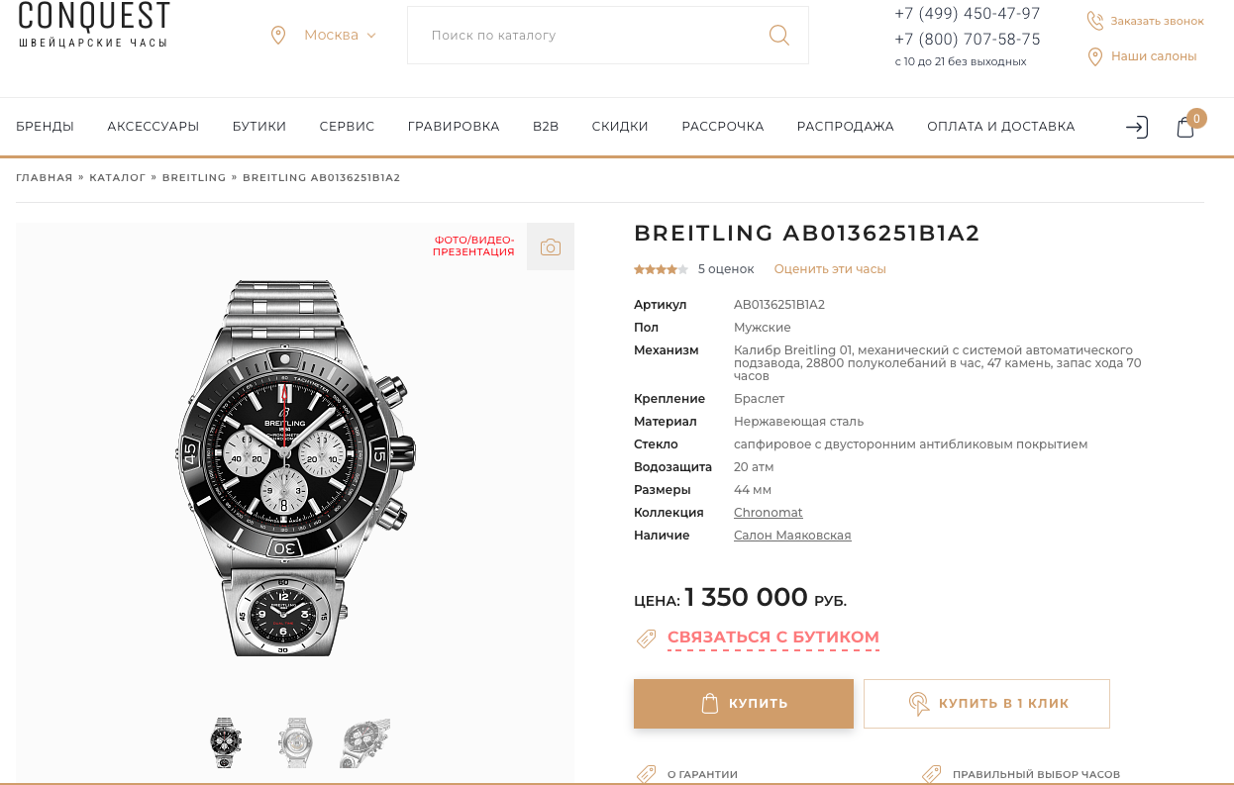Open the БРЕНДЫ menu item
The height and width of the screenshot is (785, 1234).
coord(45,127)
